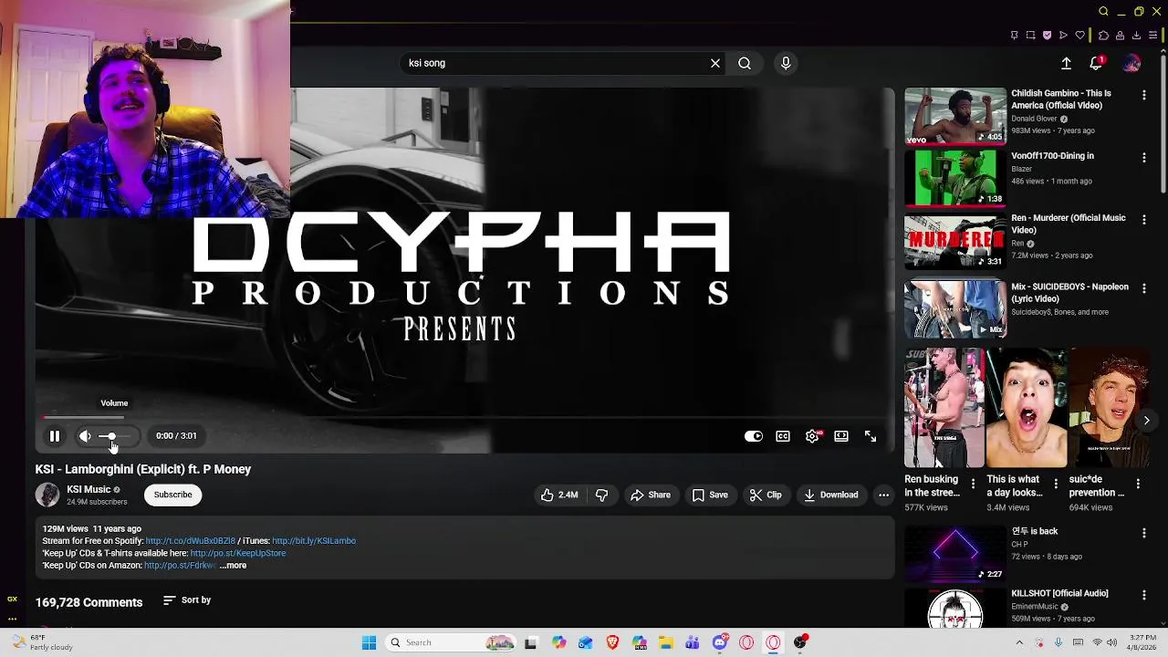Open options for $UICIDEBOY$ mix
Image resolution: width=1168 pixels, height=657 pixels.
pyautogui.click(x=1143, y=288)
